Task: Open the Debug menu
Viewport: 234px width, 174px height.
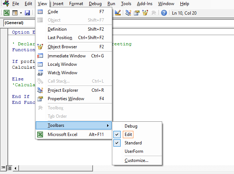Action: click(95, 4)
